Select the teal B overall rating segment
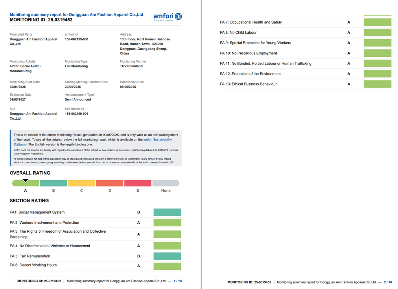The height and width of the screenshot is (289, 398). 54,183
